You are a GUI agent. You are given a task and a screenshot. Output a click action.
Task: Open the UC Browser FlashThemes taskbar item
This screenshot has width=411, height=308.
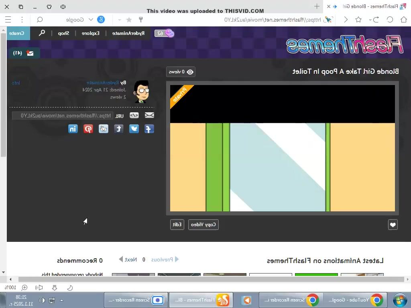pos(201,300)
